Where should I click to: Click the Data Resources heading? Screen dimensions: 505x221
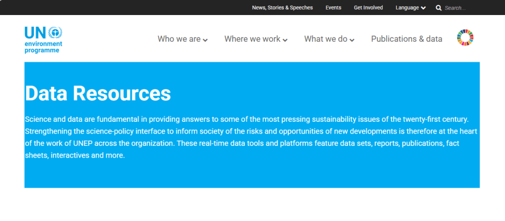point(98,93)
